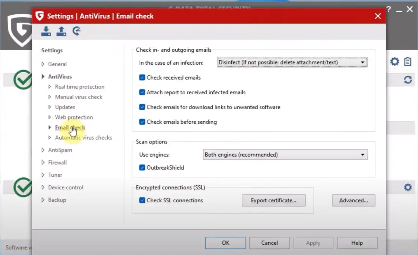The width and height of the screenshot is (418, 255).
Task: Click the lower gear settings icon
Action: tap(408, 187)
